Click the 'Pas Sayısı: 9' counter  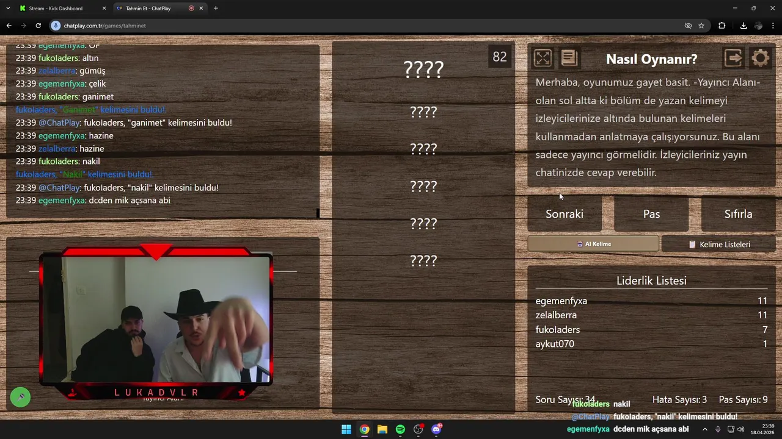[x=743, y=400]
